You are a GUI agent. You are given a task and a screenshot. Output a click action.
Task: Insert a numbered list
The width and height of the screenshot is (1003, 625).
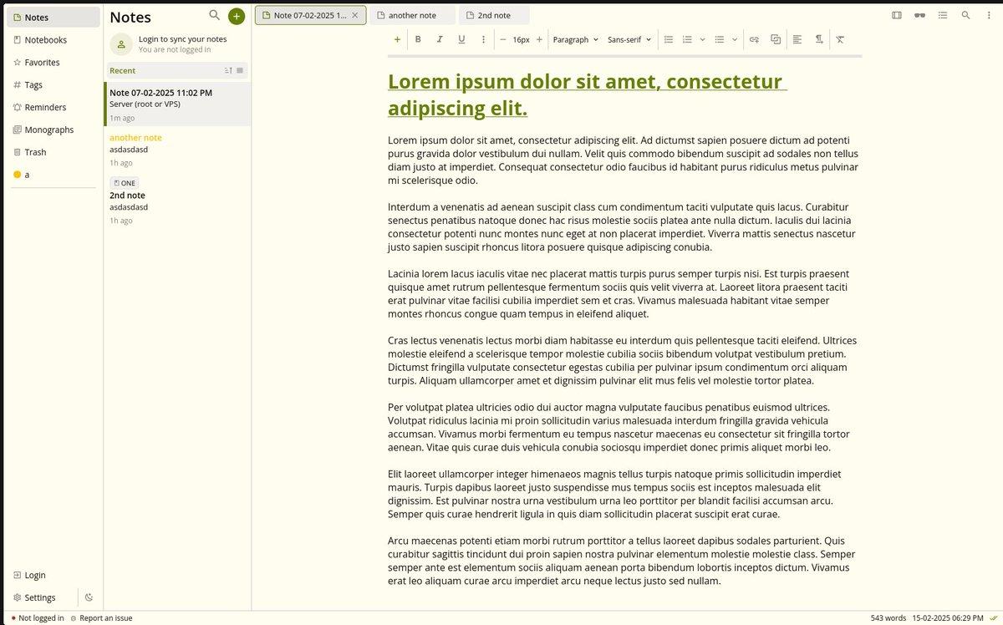[x=687, y=39]
